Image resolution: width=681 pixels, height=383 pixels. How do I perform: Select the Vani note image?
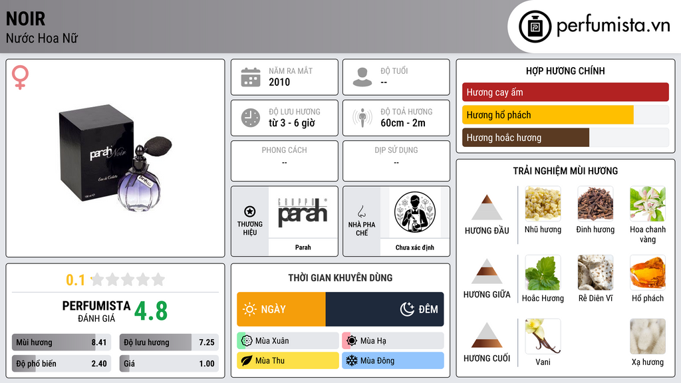click(543, 336)
